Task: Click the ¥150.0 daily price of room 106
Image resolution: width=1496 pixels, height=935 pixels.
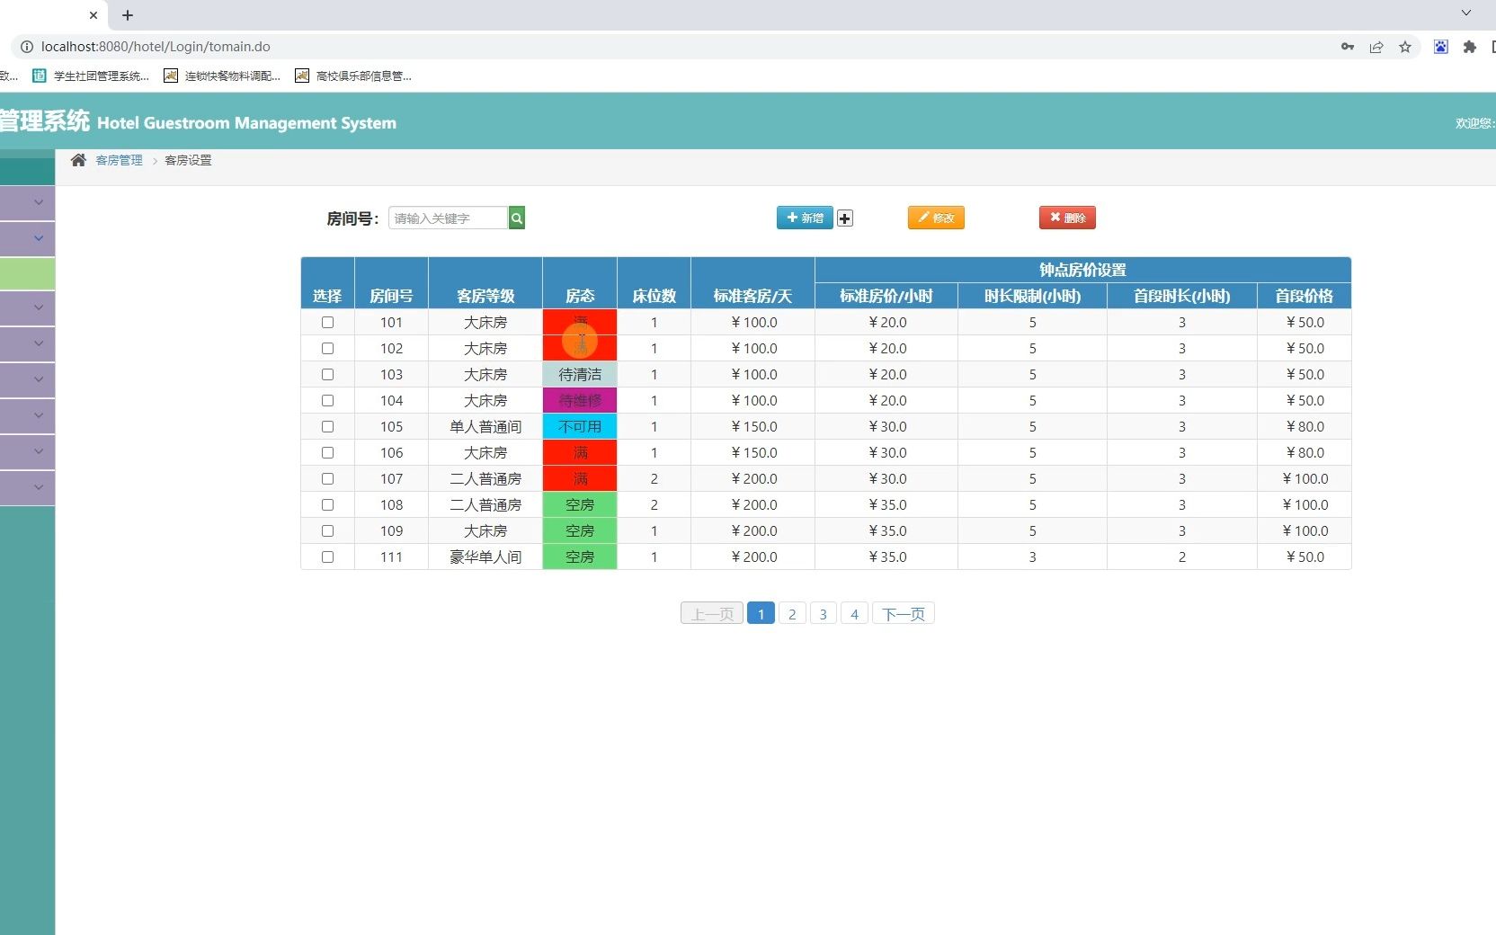Action: (x=753, y=452)
